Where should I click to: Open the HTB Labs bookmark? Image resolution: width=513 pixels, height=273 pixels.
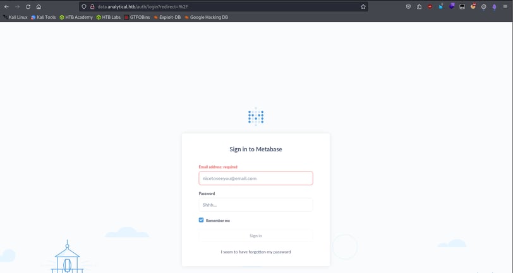click(x=109, y=17)
